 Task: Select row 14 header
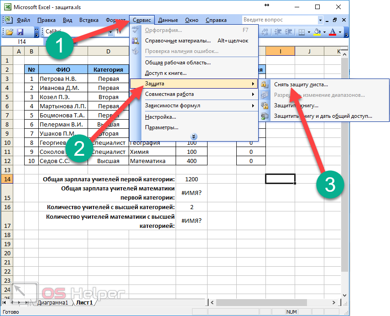(7, 179)
